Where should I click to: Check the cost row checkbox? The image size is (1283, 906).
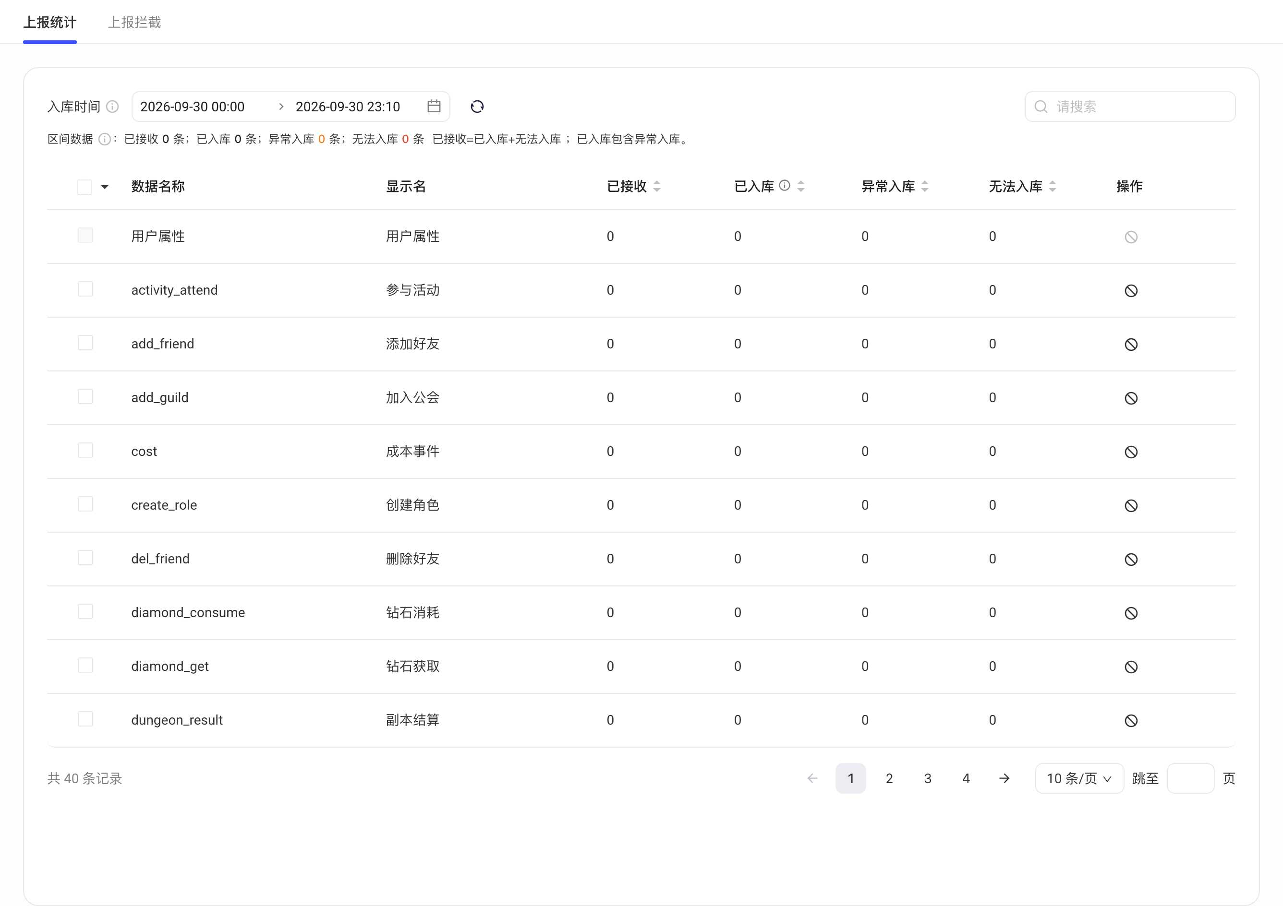point(85,450)
